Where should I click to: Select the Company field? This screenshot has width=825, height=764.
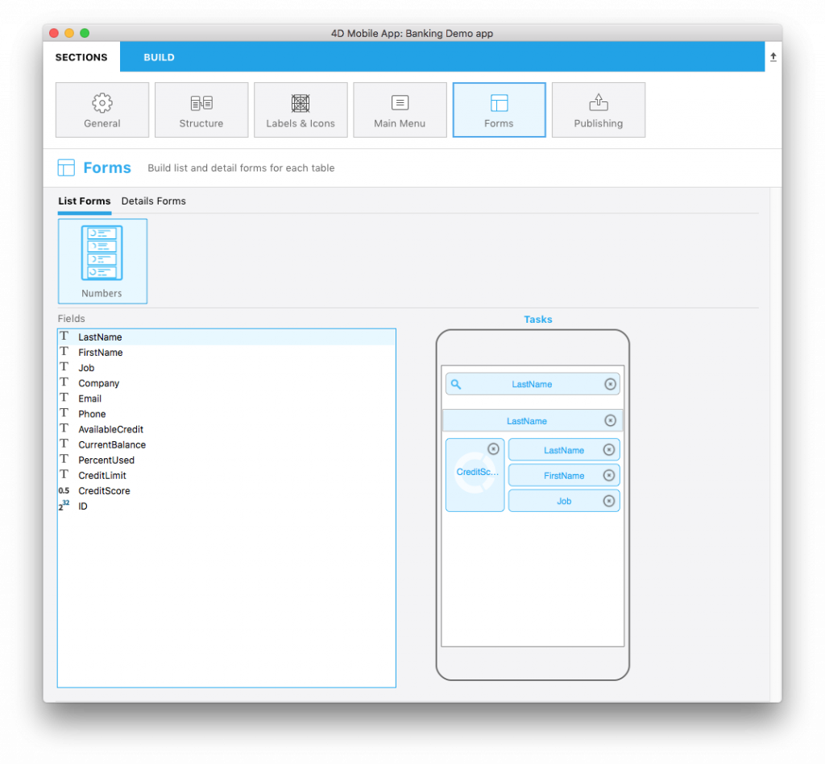coord(226,383)
